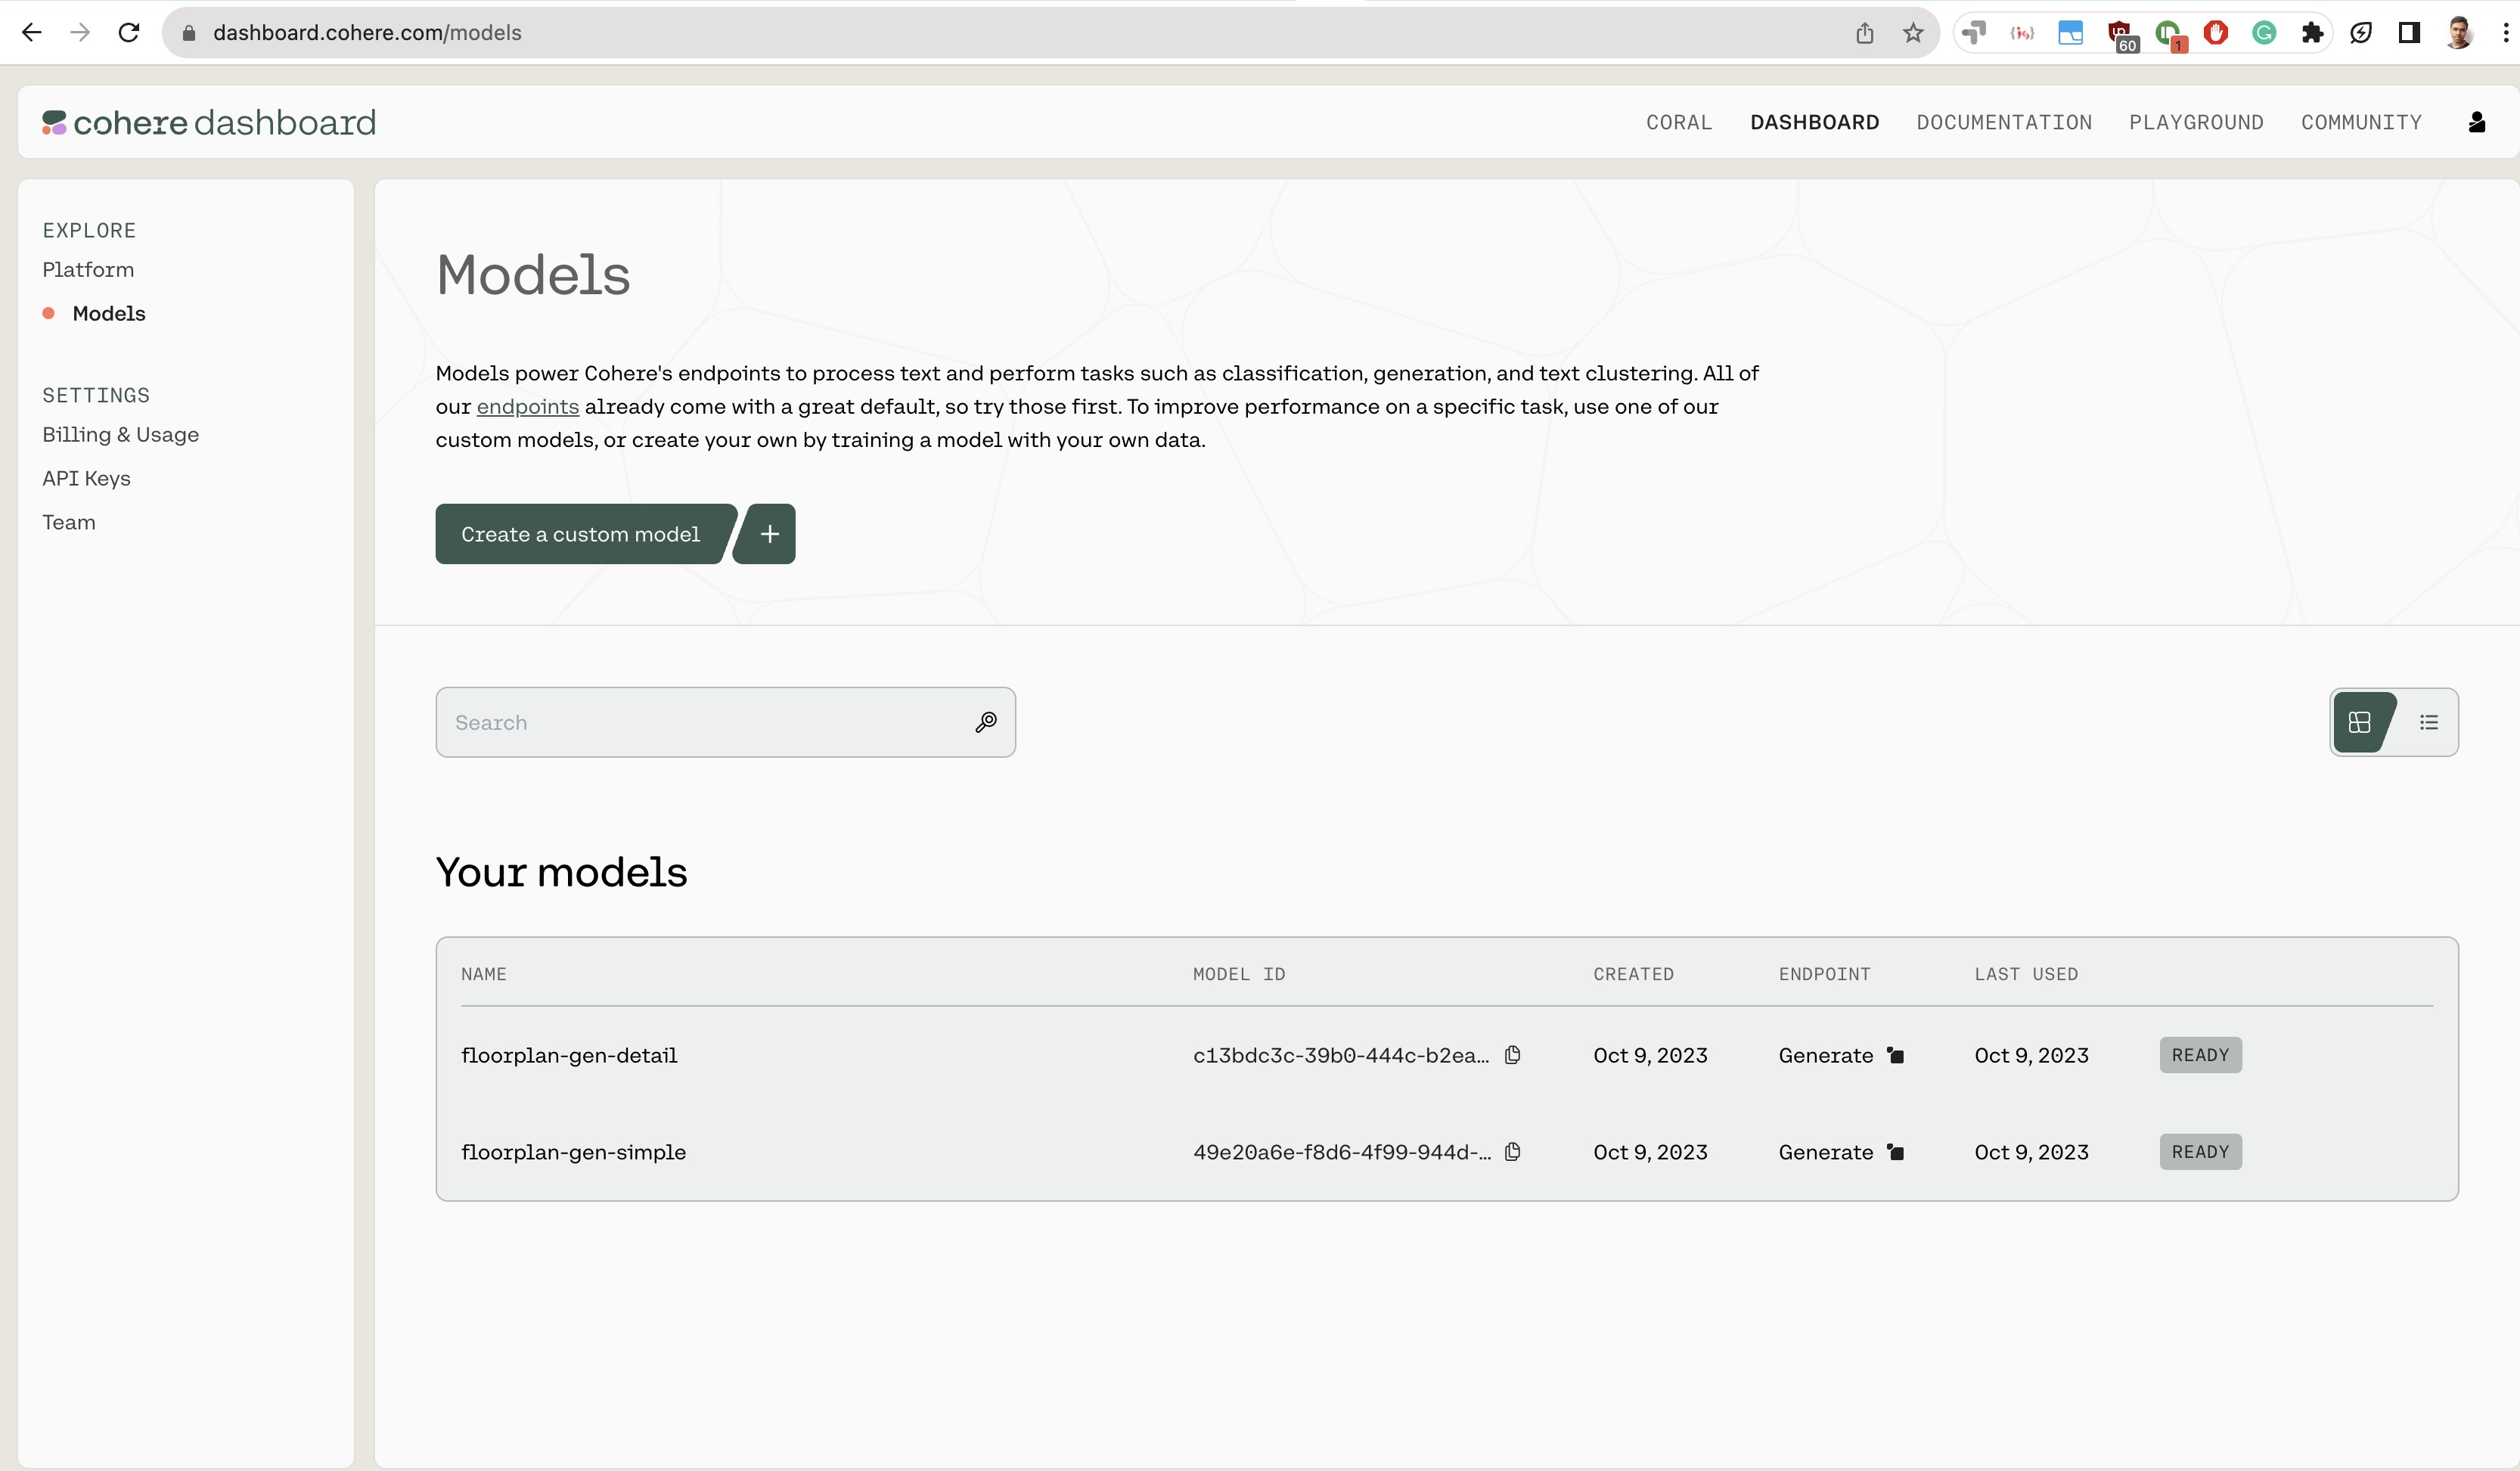Switch to grid view of models
The width and height of the screenshot is (2520, 1471).
tap(2360, 722)
